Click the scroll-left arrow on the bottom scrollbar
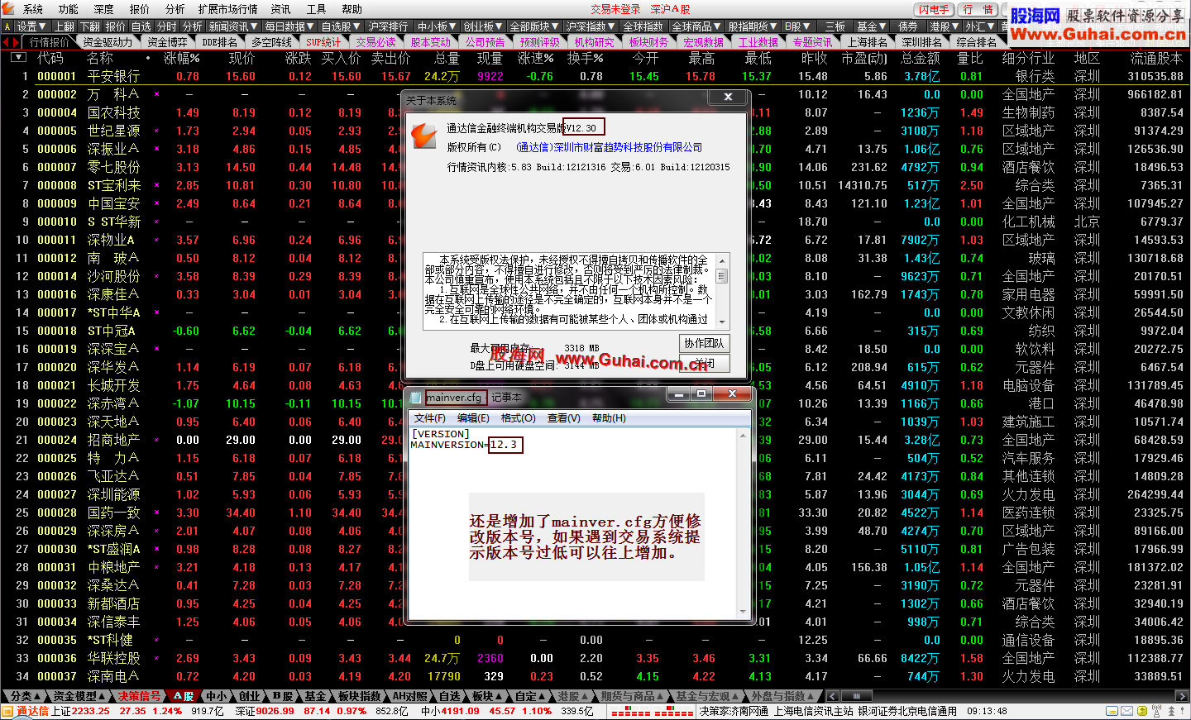 tap(833, 696)
